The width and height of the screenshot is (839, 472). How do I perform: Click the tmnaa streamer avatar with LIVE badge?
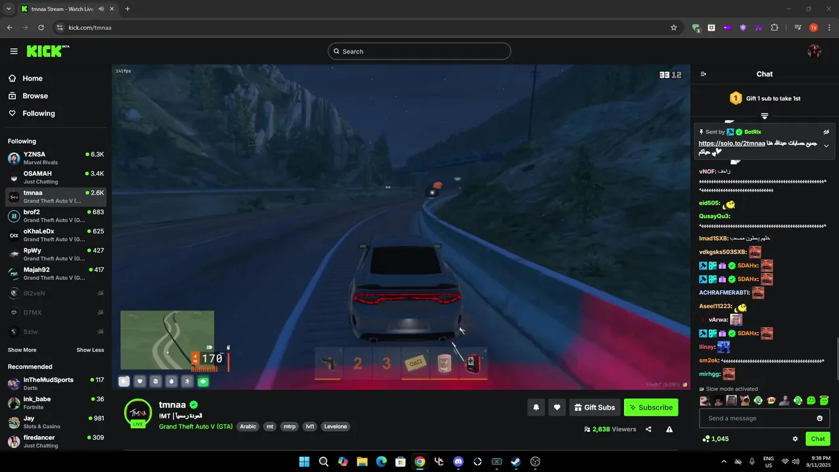tap(138, 413)
